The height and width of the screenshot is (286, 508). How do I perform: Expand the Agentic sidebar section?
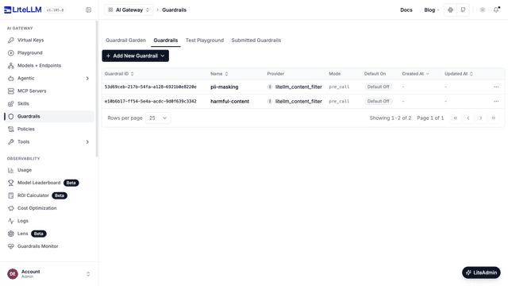tap(49, 79)
